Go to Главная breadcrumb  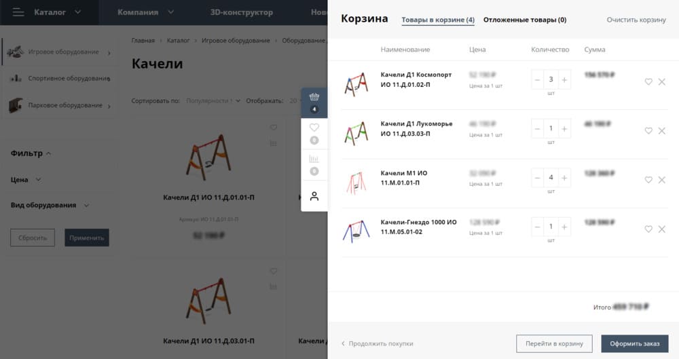143,40
